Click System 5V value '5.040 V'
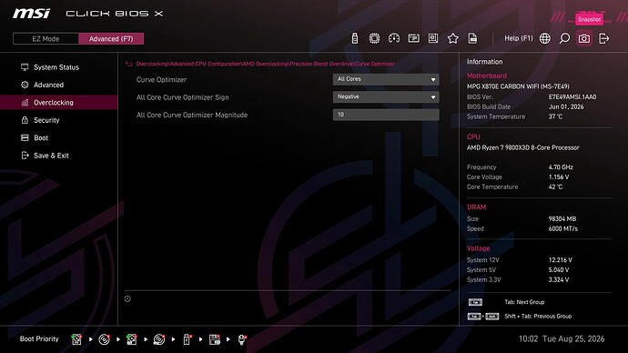The image size is (628, 353). click(559, 270)
